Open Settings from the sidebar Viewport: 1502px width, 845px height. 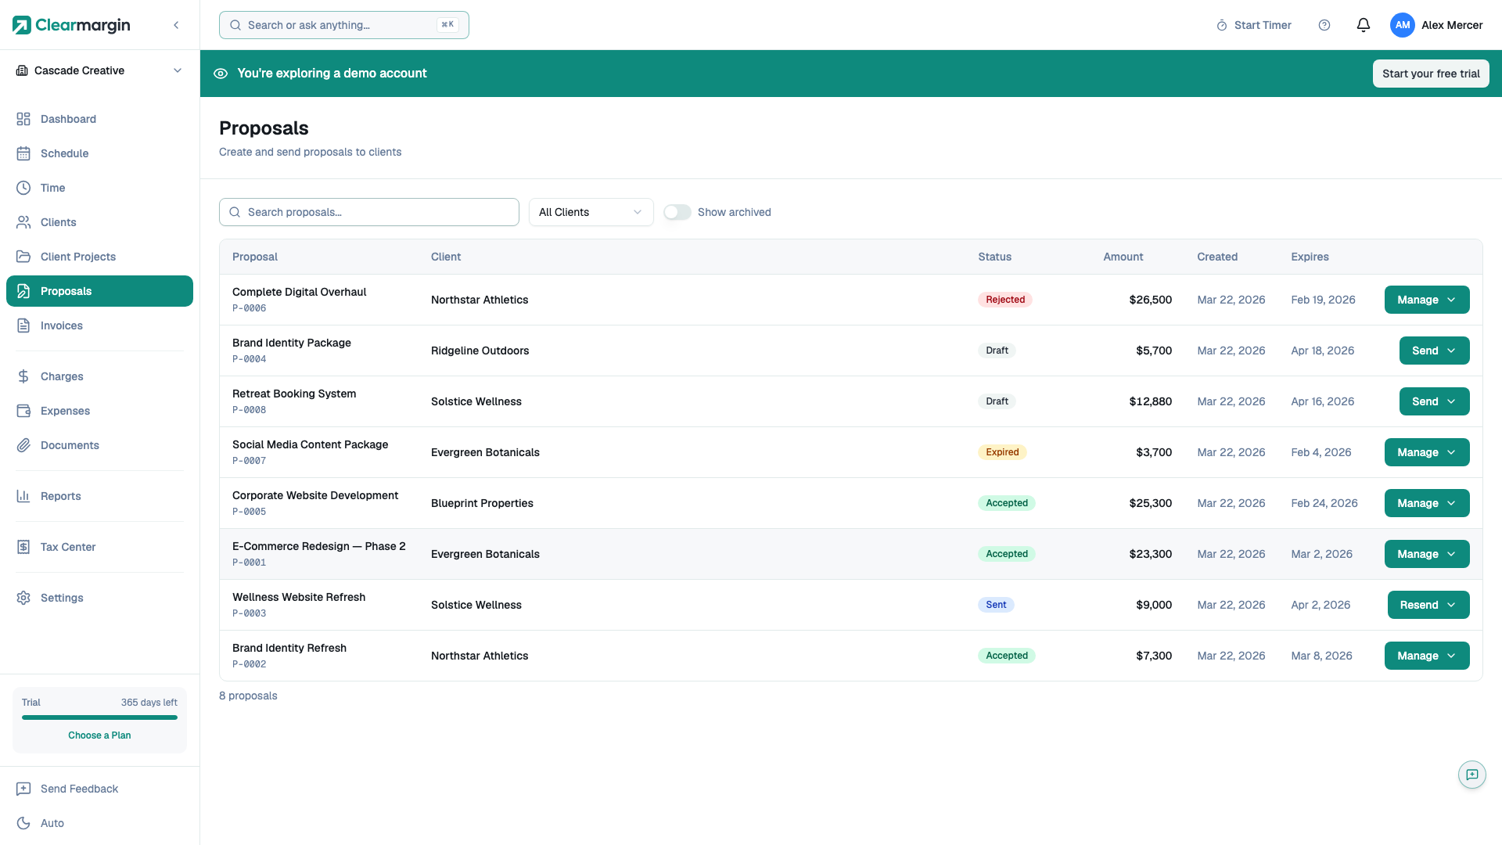(x=62, y=598)
